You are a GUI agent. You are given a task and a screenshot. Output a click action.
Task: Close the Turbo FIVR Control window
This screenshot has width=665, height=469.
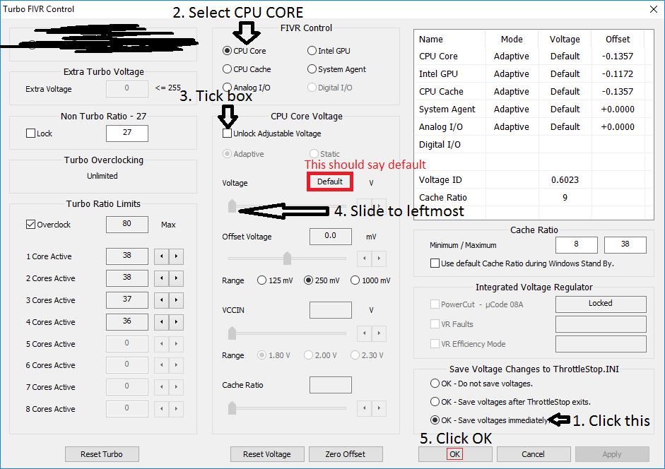654,9
